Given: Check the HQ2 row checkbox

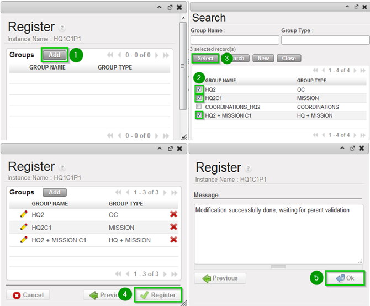Looking at the screenshot, I should (x=199, y=89).
